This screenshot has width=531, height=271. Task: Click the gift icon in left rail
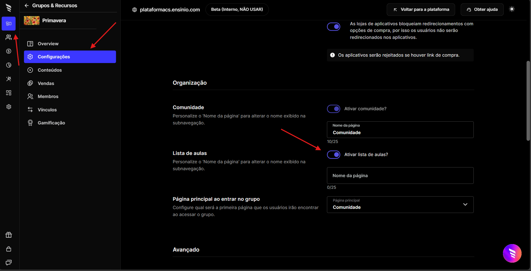pyautogui.click(x=9, y=235)
